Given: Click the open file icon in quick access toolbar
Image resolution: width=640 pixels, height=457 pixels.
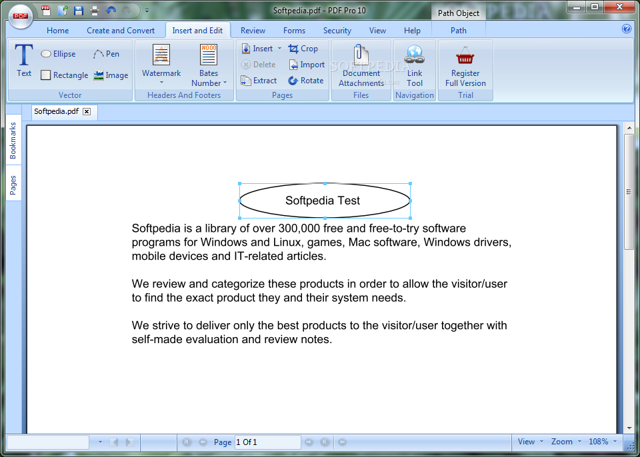Looking at the screenshot, I should [63, 10].
